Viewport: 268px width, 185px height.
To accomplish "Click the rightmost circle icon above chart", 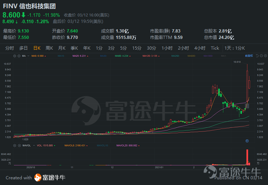I will tap(265, 56).
